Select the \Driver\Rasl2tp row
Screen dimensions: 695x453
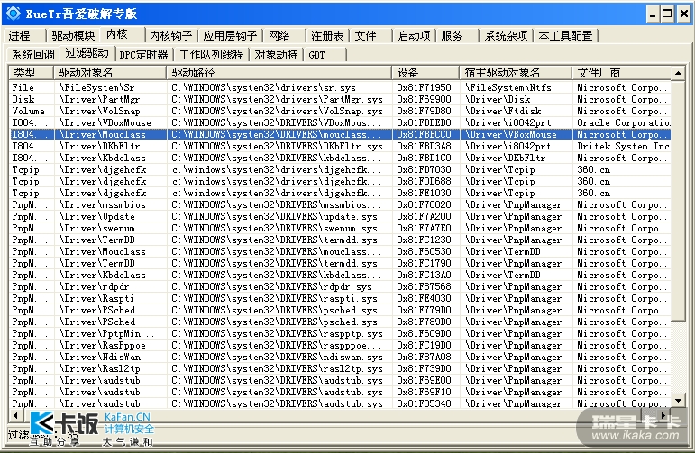tap(340, 368)
